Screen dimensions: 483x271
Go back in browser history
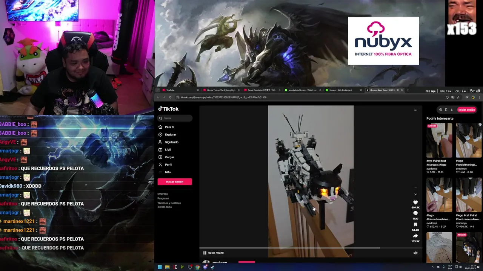158,97
